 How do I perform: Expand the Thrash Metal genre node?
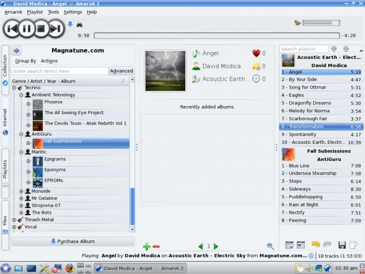click(14, 220)
